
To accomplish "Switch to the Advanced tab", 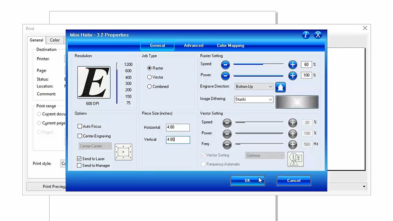I will (x=194, y=46).
